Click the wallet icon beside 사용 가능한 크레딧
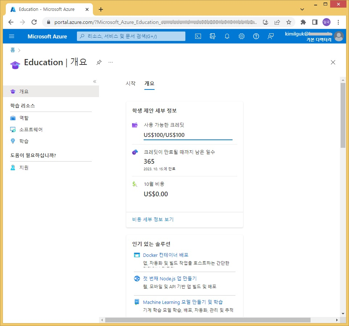The image size is (349, 326). pyautogui.click(x=135, y=125)
